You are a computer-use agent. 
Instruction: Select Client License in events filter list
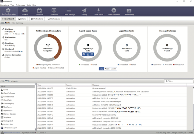[10, 97]
